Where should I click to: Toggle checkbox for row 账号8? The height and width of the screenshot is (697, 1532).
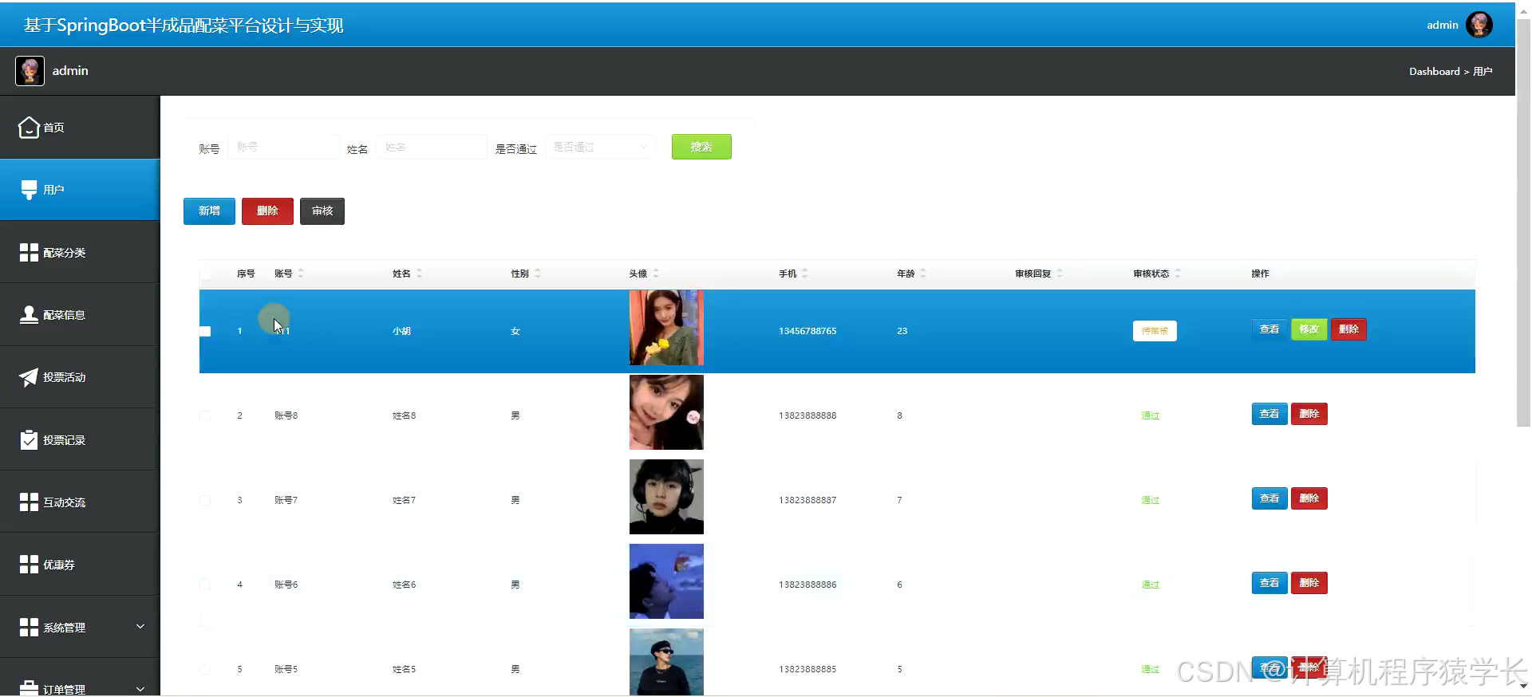tap(205, 415)
